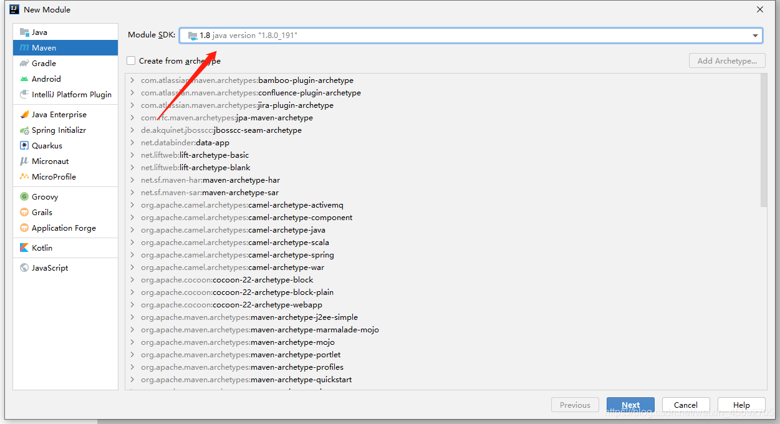780x424 pixels.
Task: Click the Gradle elephant icon
Action: pyautogui.click(x=24, y=64)
